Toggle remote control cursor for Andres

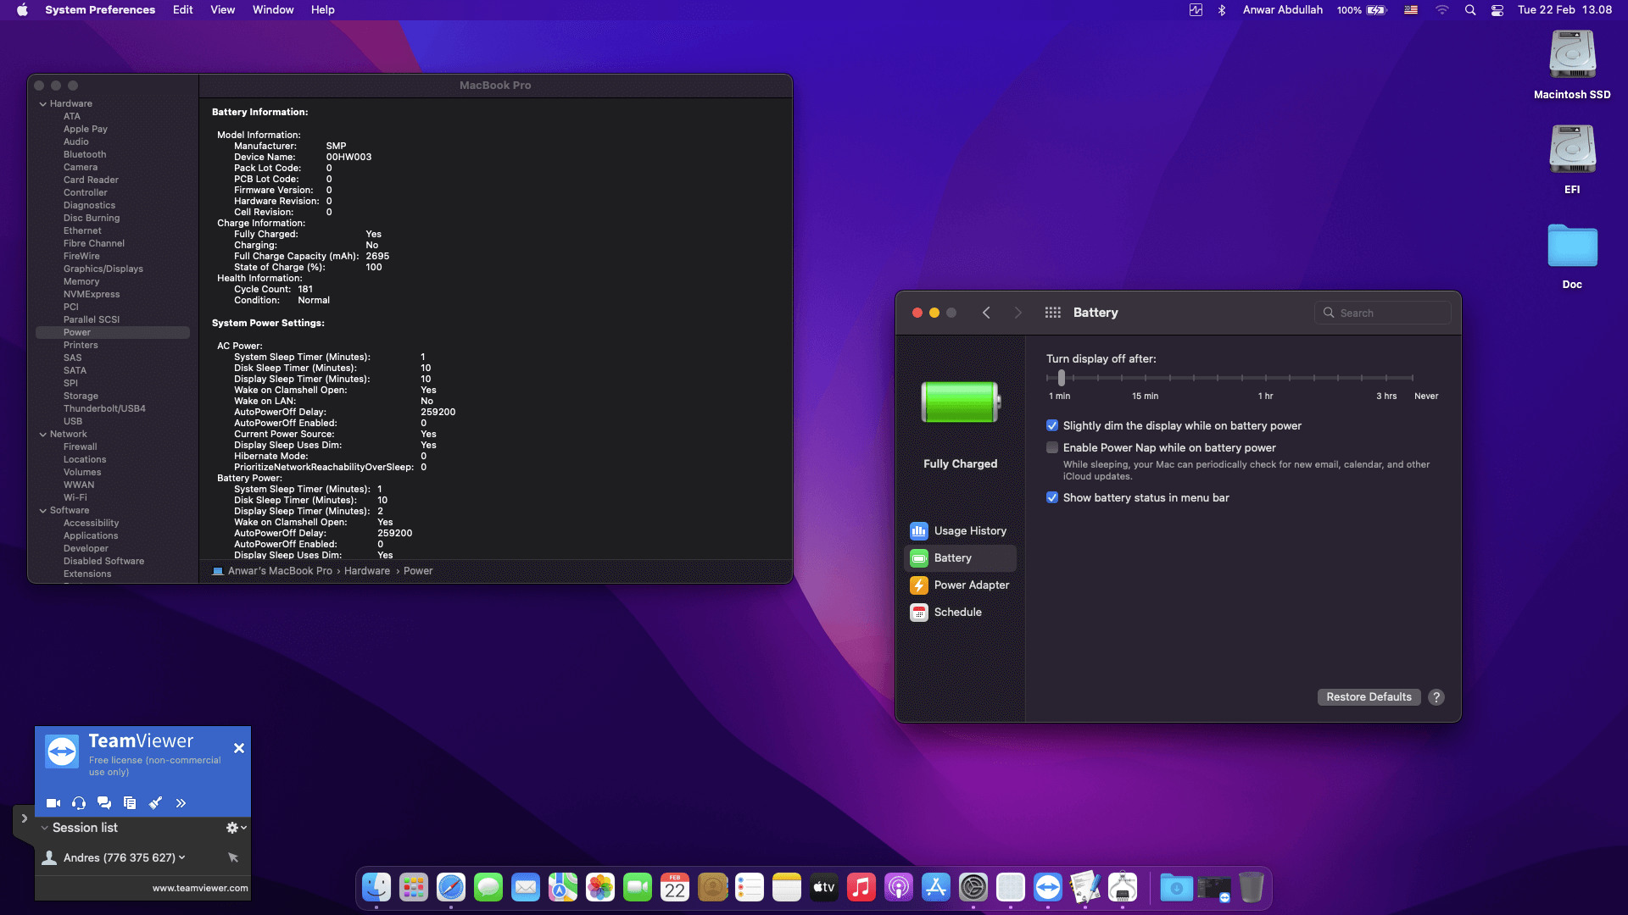[x=233, y=857]
